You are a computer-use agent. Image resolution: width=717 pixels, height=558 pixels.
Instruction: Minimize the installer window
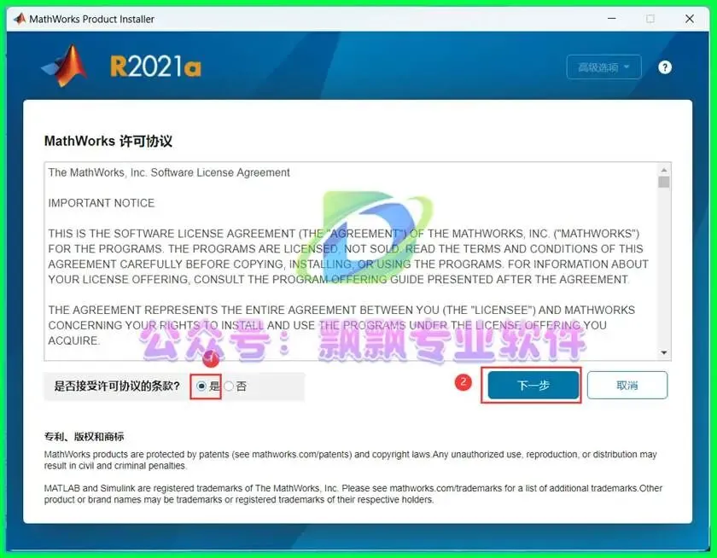(611, 19)
